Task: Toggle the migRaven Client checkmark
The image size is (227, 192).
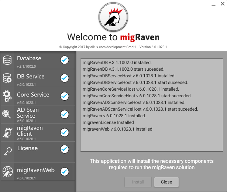Action: (x=65, y=132)
